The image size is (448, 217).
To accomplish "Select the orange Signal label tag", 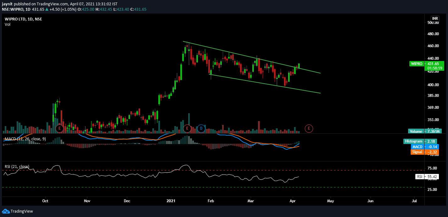I will pyautogui.click(x=417, y=152).
